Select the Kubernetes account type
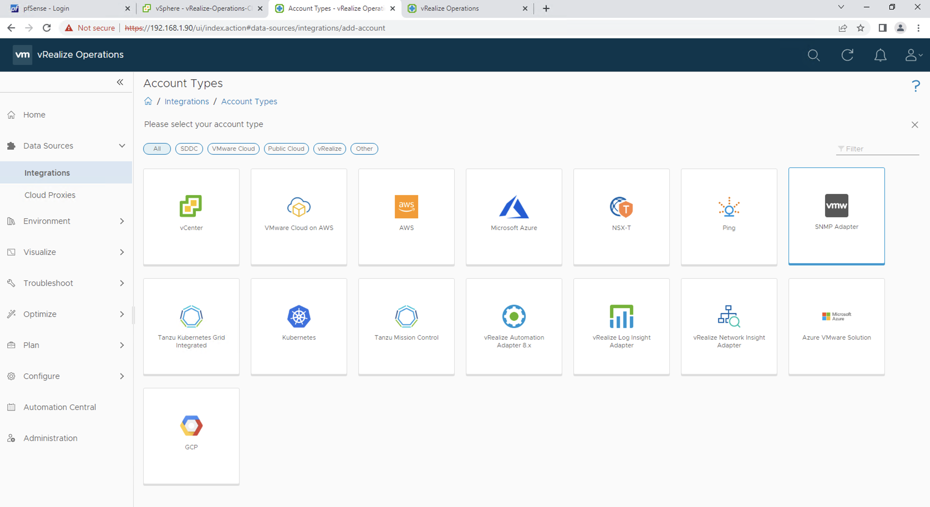Viewport: 930px width, 507px height. (299, 326)
